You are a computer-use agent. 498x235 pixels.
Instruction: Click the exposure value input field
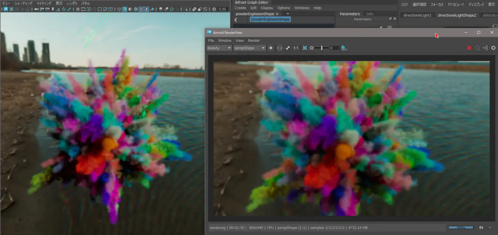(334, 48)
